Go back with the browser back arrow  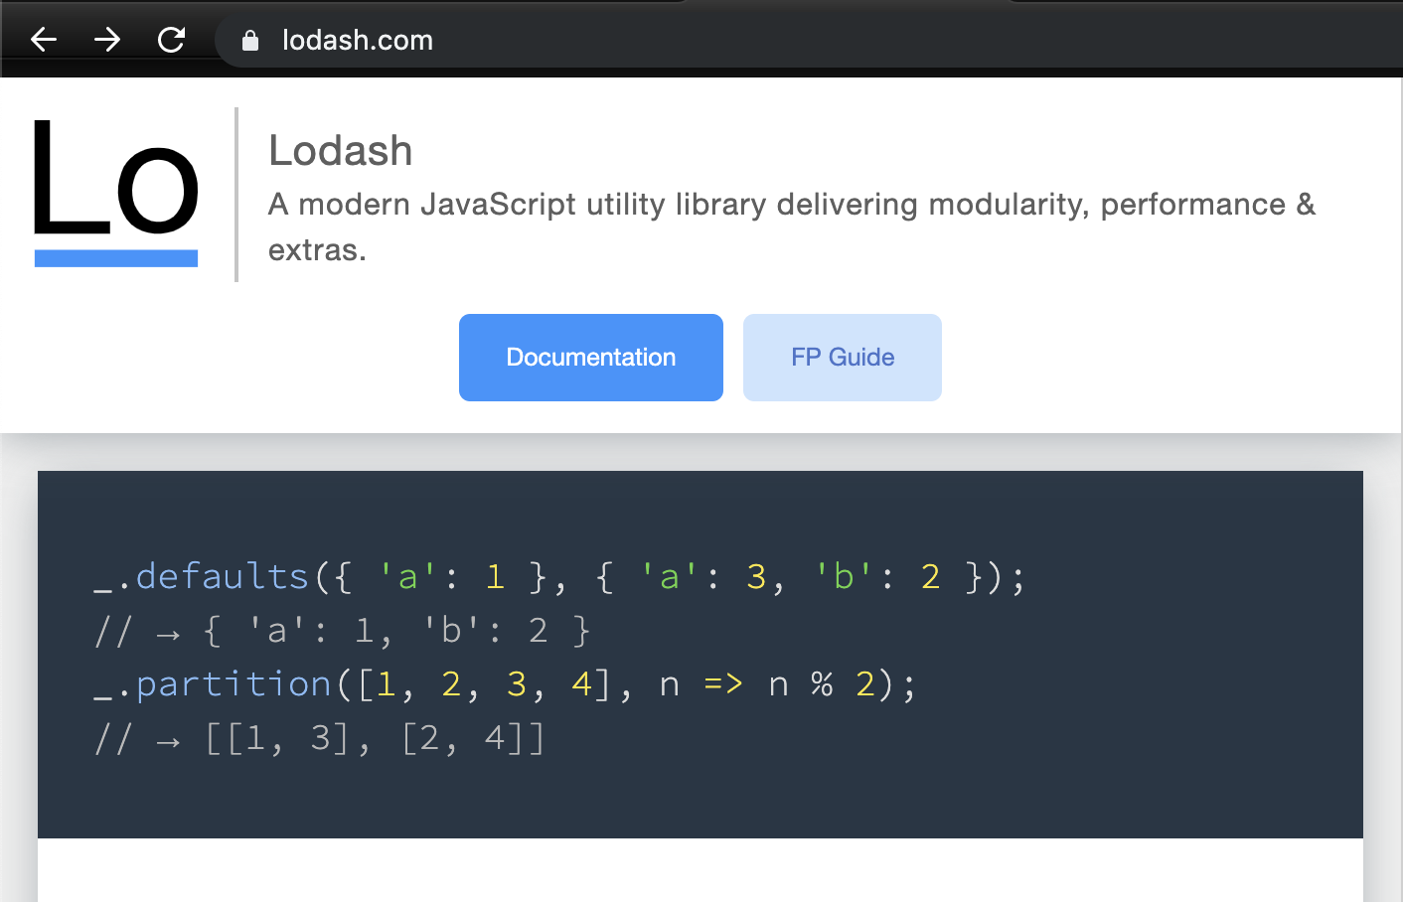point(44,40)
